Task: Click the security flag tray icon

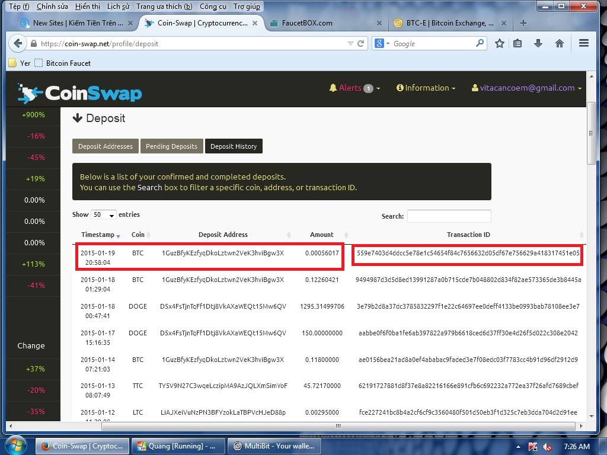Action: click(533, 447)
